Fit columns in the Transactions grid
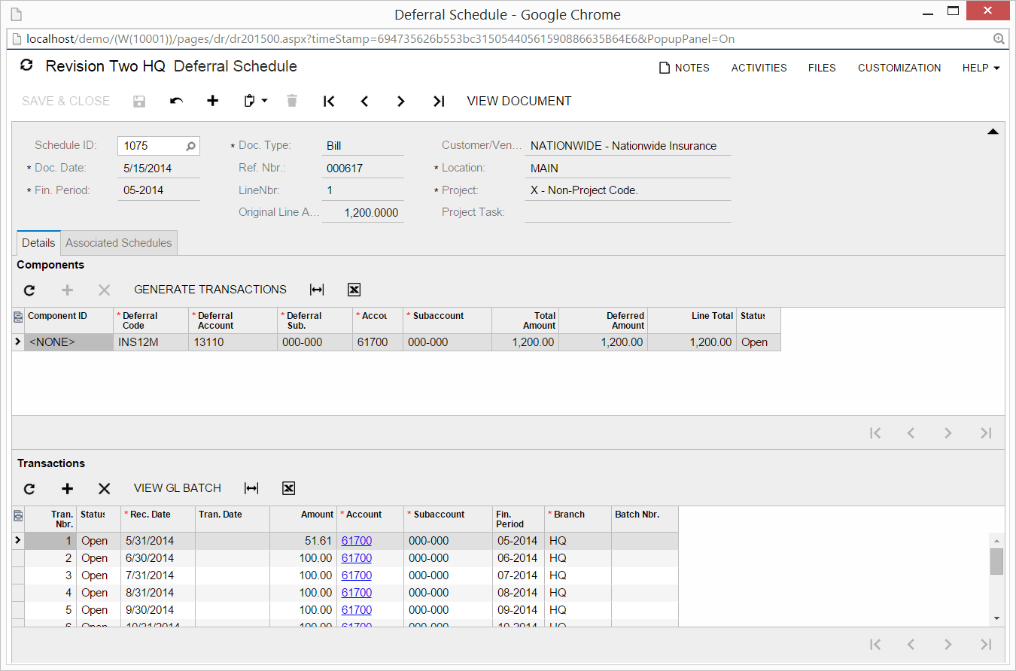 [251, 488]
